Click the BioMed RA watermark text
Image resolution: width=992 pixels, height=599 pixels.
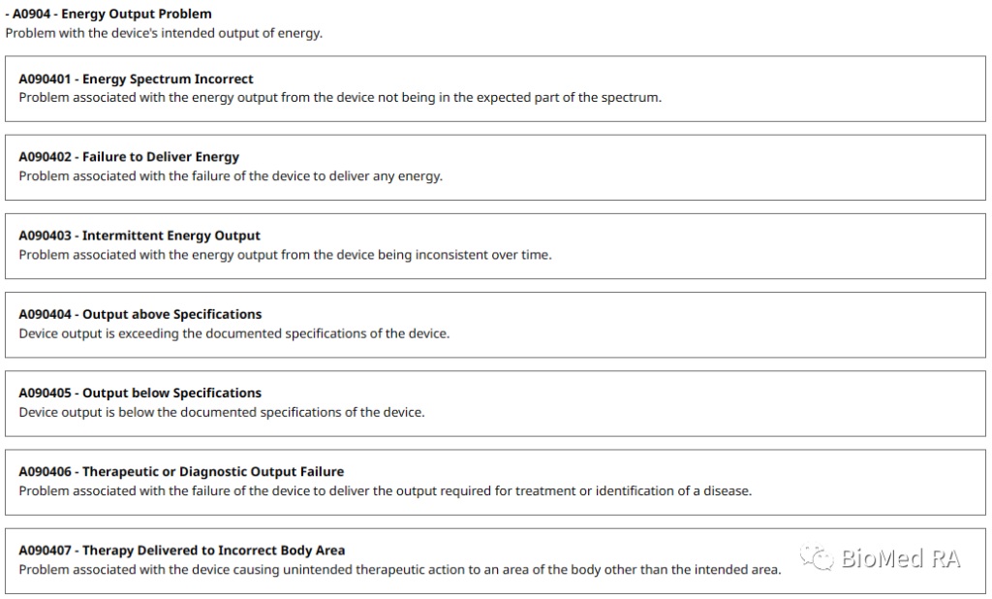900,558
